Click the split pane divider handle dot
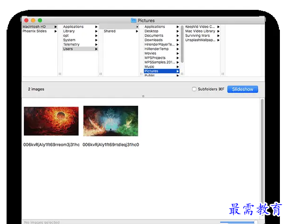286x224 pixels. click(x=143, y=96)
